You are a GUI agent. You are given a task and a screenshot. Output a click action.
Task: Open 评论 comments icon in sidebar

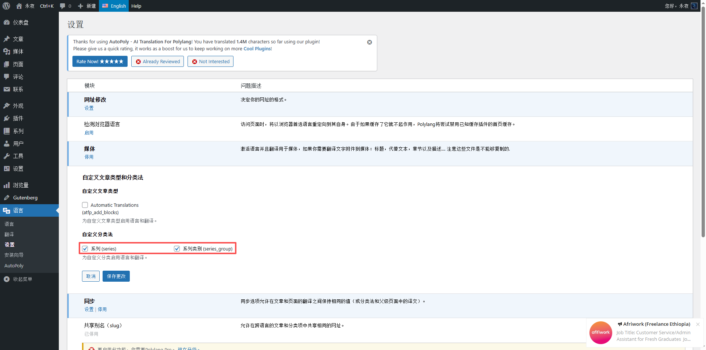pyautogui.click(x=7, y=77)
